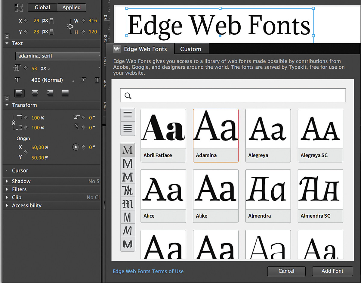The image size is (361, 283).
Task: Filter by handmade classification M
Action: click(128, 231)
